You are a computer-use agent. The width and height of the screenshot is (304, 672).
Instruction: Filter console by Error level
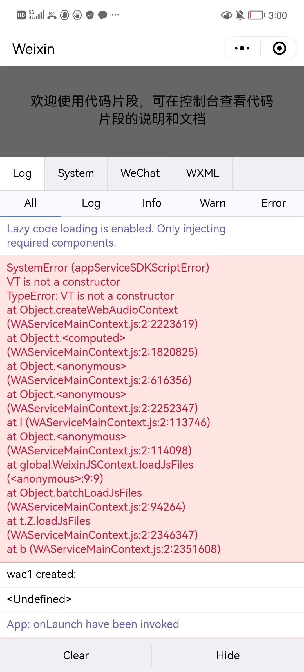tap(274, 203)
